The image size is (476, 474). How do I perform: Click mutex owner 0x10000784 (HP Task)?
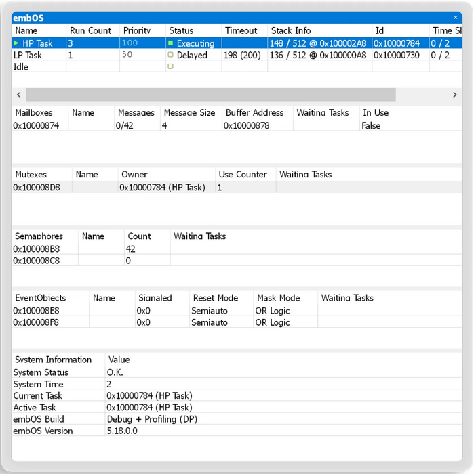[x=163, y=188]
